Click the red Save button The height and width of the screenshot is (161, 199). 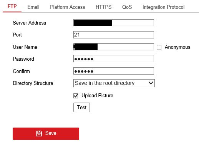46,134
